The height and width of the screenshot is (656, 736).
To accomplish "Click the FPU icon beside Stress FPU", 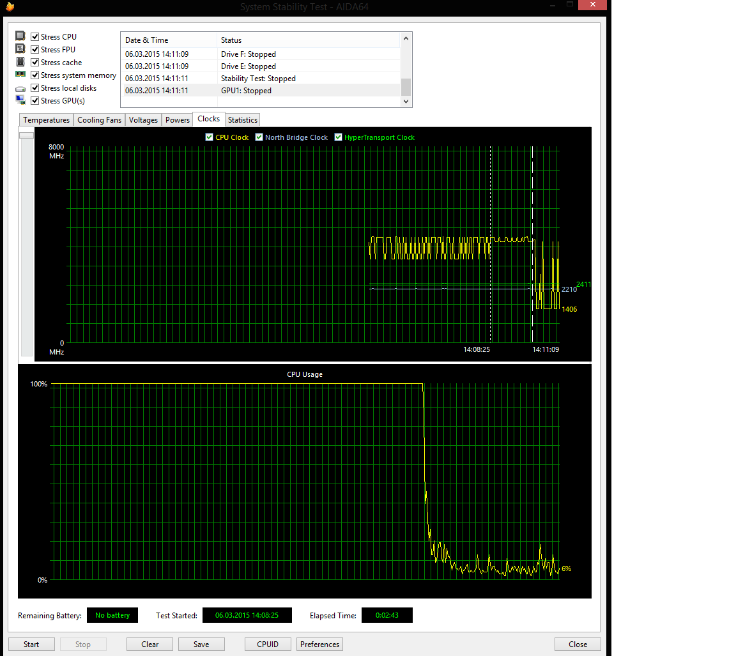I will coord(20,49).
